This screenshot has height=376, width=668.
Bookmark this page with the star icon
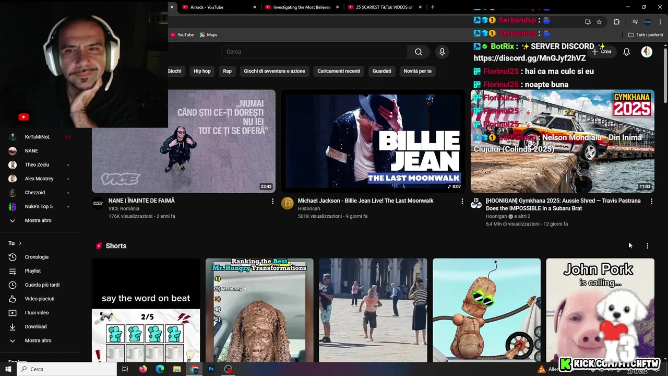(x=599, y=22)
